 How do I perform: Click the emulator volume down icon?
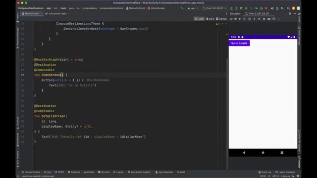pyautogui.click(x=240, y=19)
